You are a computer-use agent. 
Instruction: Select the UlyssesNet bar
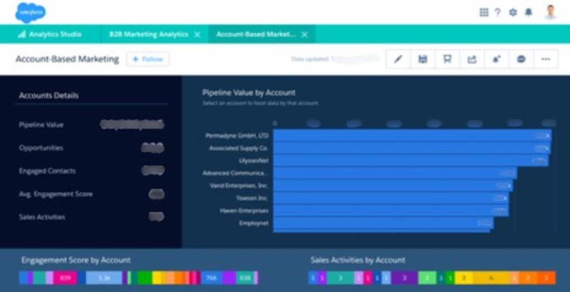click(411, 160)
